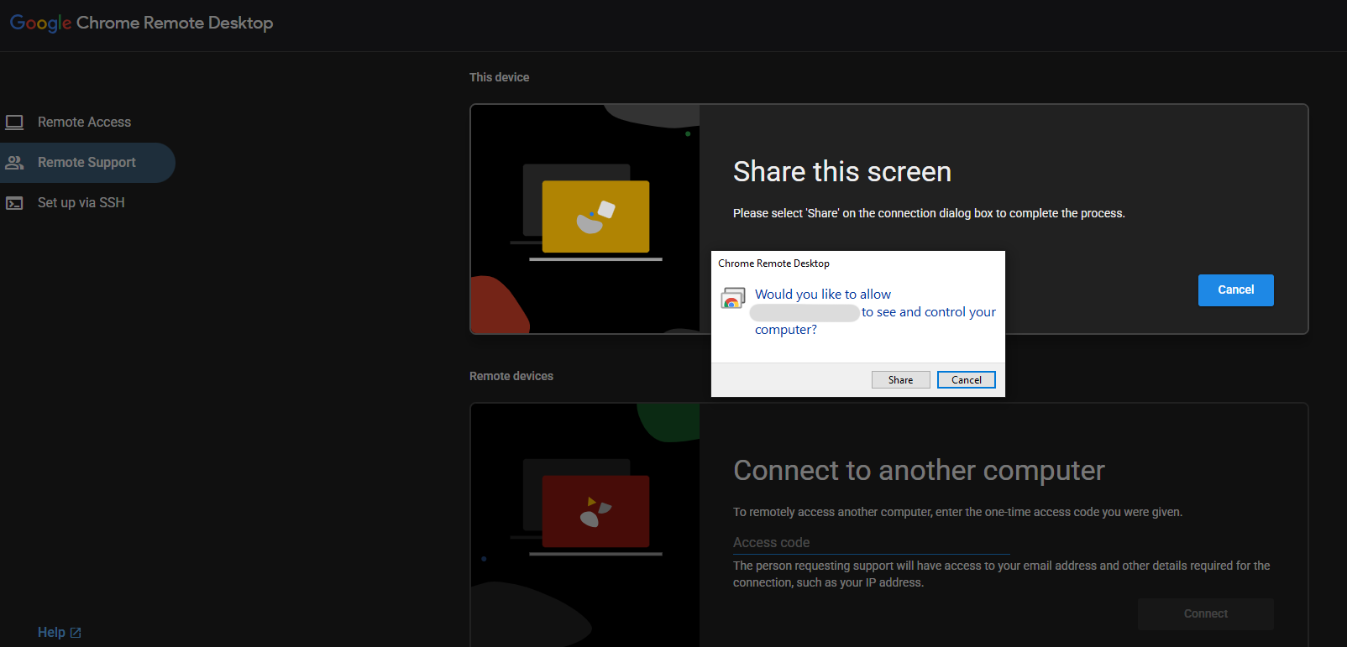The image size is (1347, 647).
Task: Click the external link icon beside Help
Action: point(76,633)
